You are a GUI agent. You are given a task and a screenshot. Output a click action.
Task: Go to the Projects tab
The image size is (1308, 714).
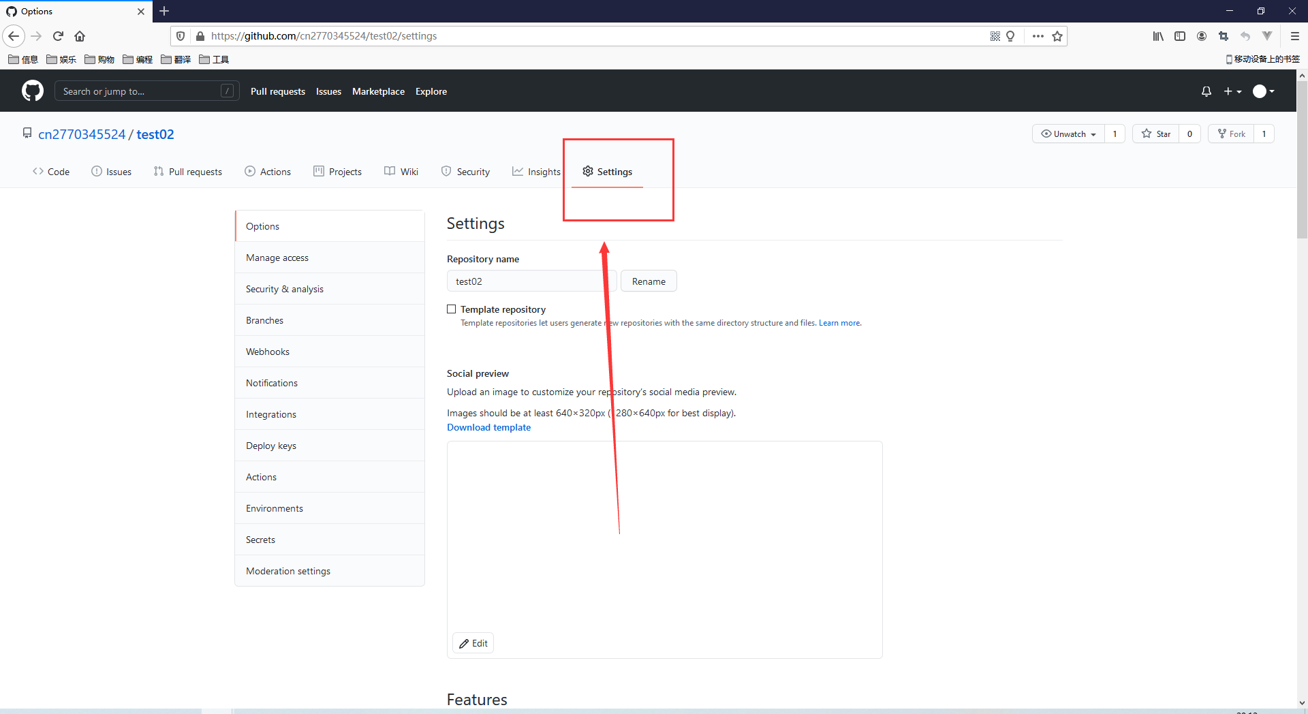337,172
